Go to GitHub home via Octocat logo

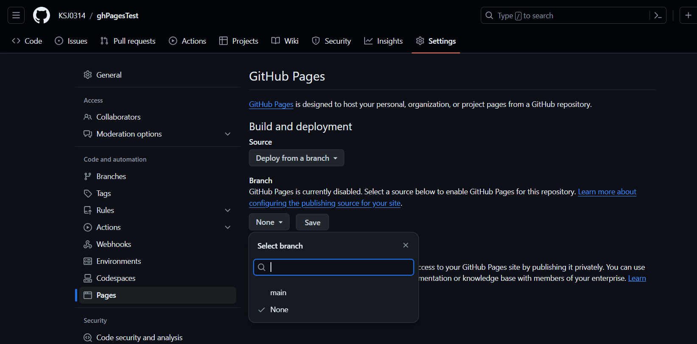(x=42, y=15)
